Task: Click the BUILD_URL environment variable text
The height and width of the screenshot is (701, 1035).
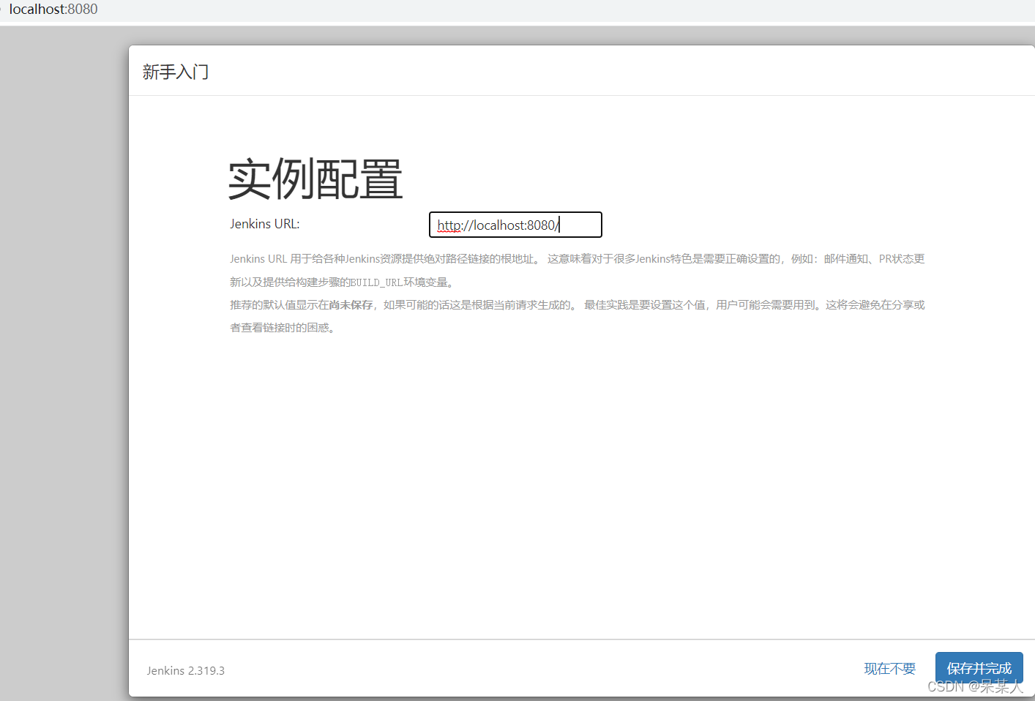Action: [x=376, y=282]
